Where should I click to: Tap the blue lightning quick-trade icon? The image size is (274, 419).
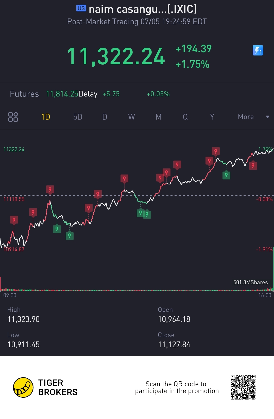coord(258,50)
